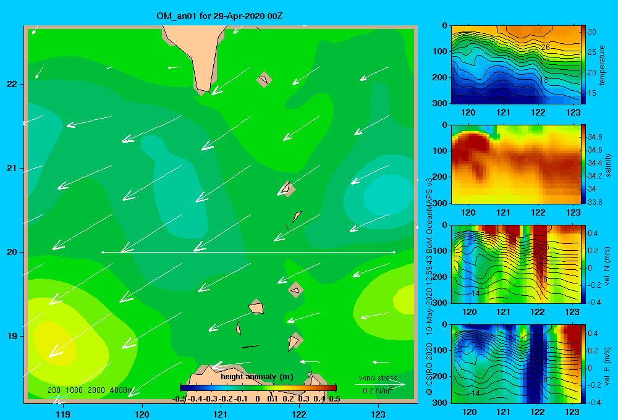Click the vel. E (m/s) color bar
Image resolution: width=618 pixels, height=420 pixels.
[x=583, y=364]
